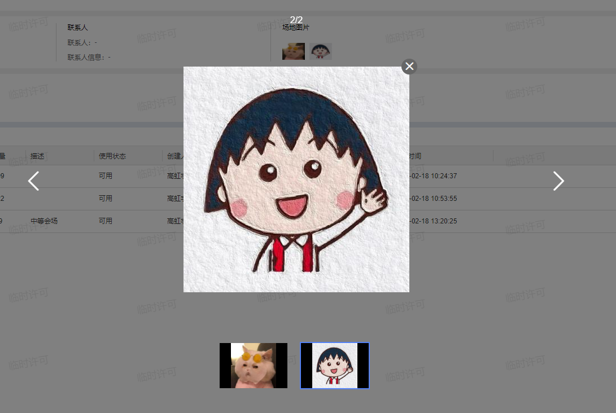This screenshot has width=616, height=413.
Task: Open the small cat image under 场地图片
Action: click(x=293, y=51)
